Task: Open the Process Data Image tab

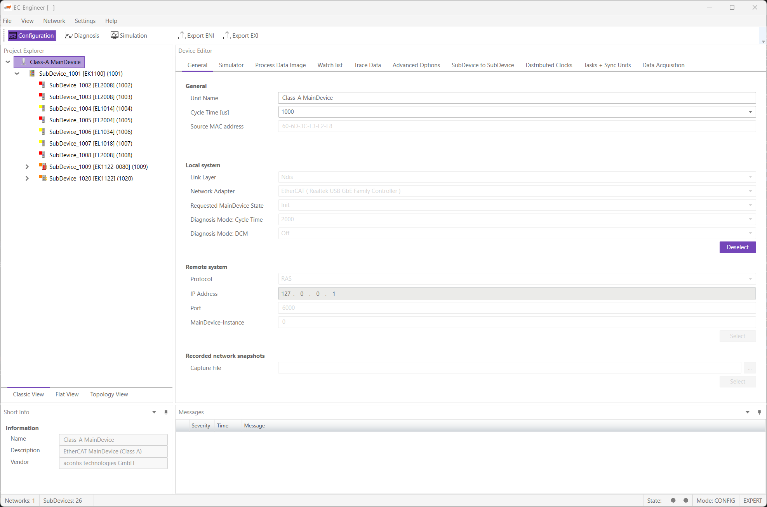Action: (x=280, y=65)
